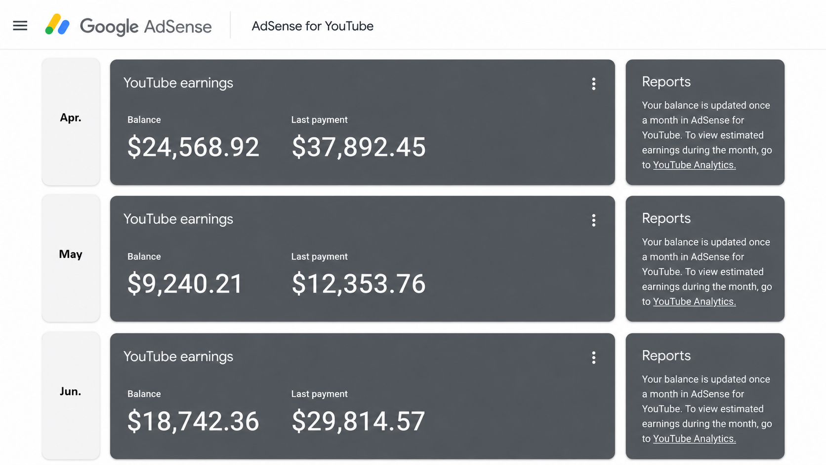This screenshot has width=826, height=465.
Task: Click the April last payment $37,892.45
Action: [359, 147]
